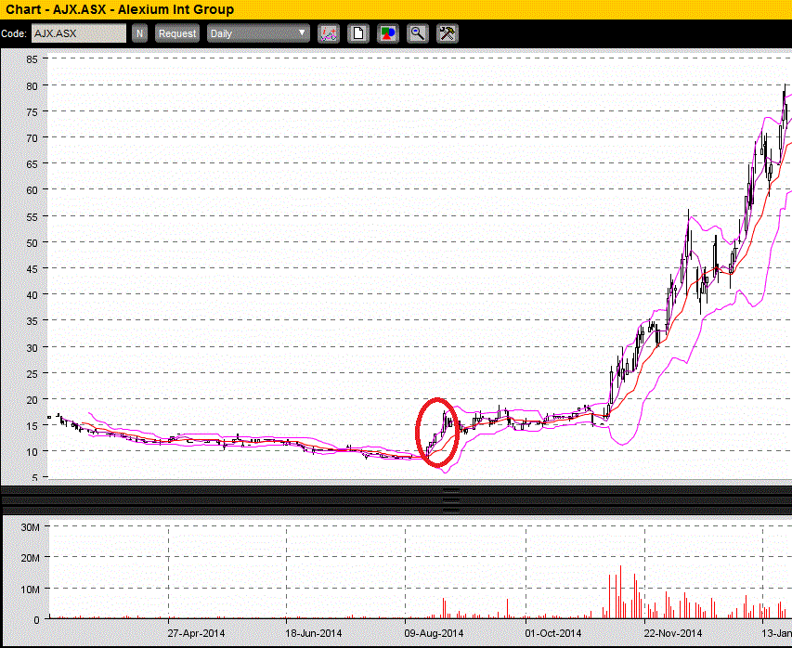
Task: Click the chart title Alexium Int Group
Action: [x=175, y=9]
